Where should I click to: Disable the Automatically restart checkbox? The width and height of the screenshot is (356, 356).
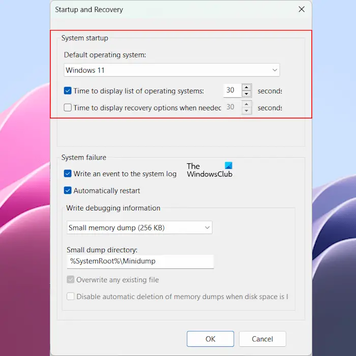pyautogui.click(x=68, y=191)
